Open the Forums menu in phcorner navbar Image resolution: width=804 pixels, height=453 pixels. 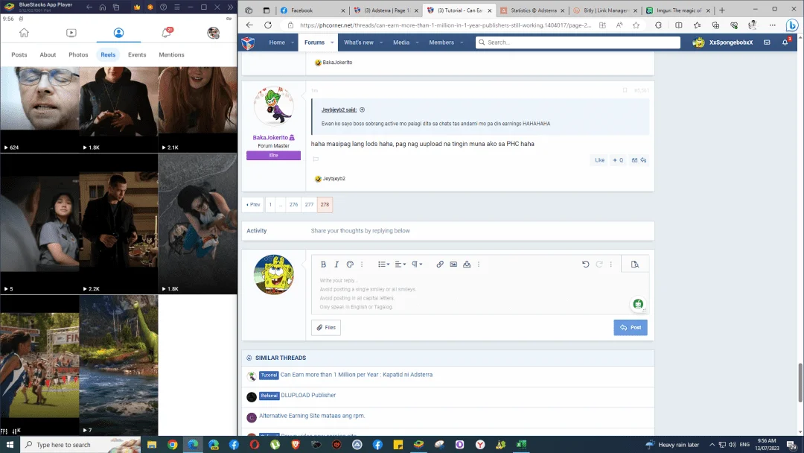coord(314,42)
